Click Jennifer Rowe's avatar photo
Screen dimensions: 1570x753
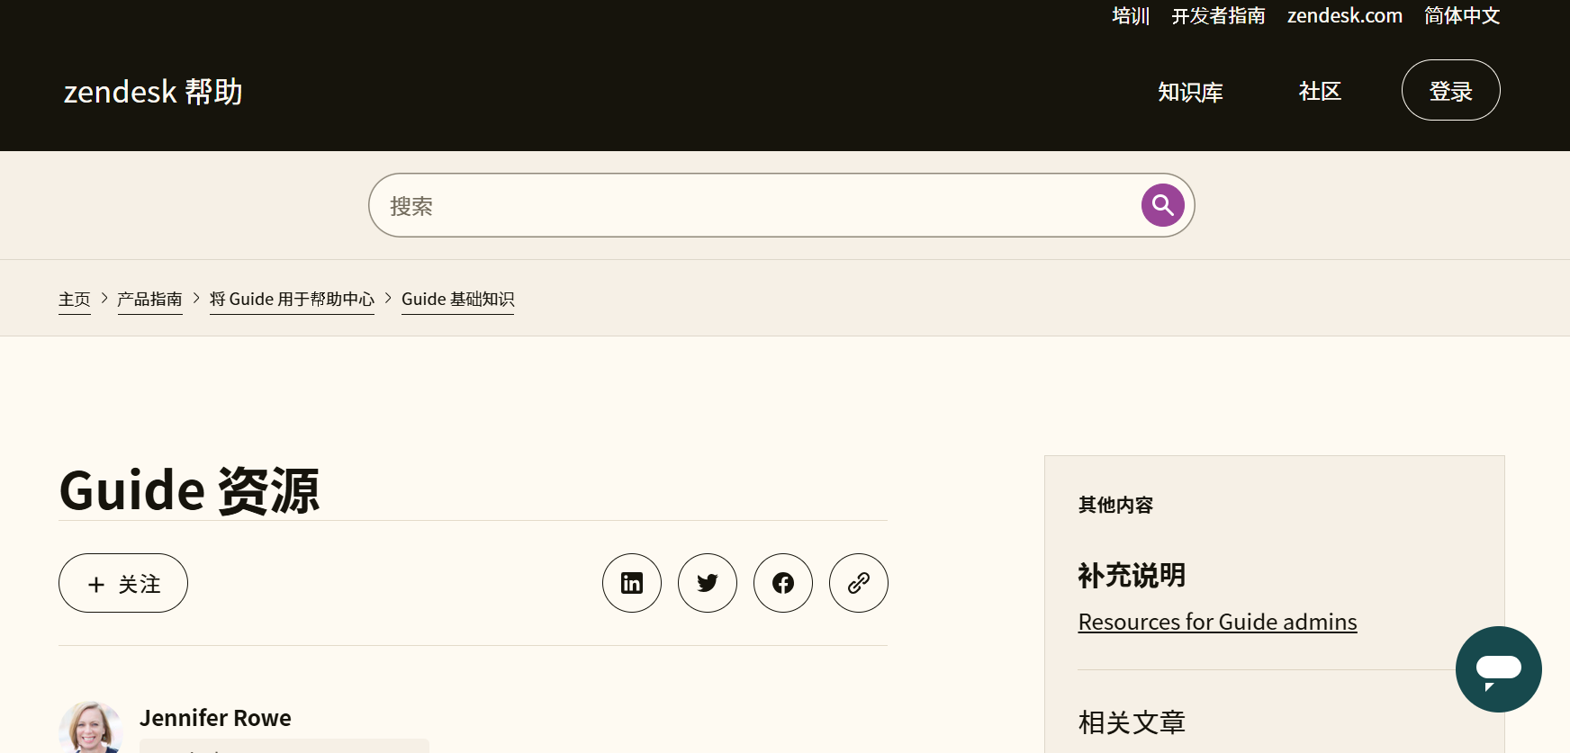pos(91,727)
